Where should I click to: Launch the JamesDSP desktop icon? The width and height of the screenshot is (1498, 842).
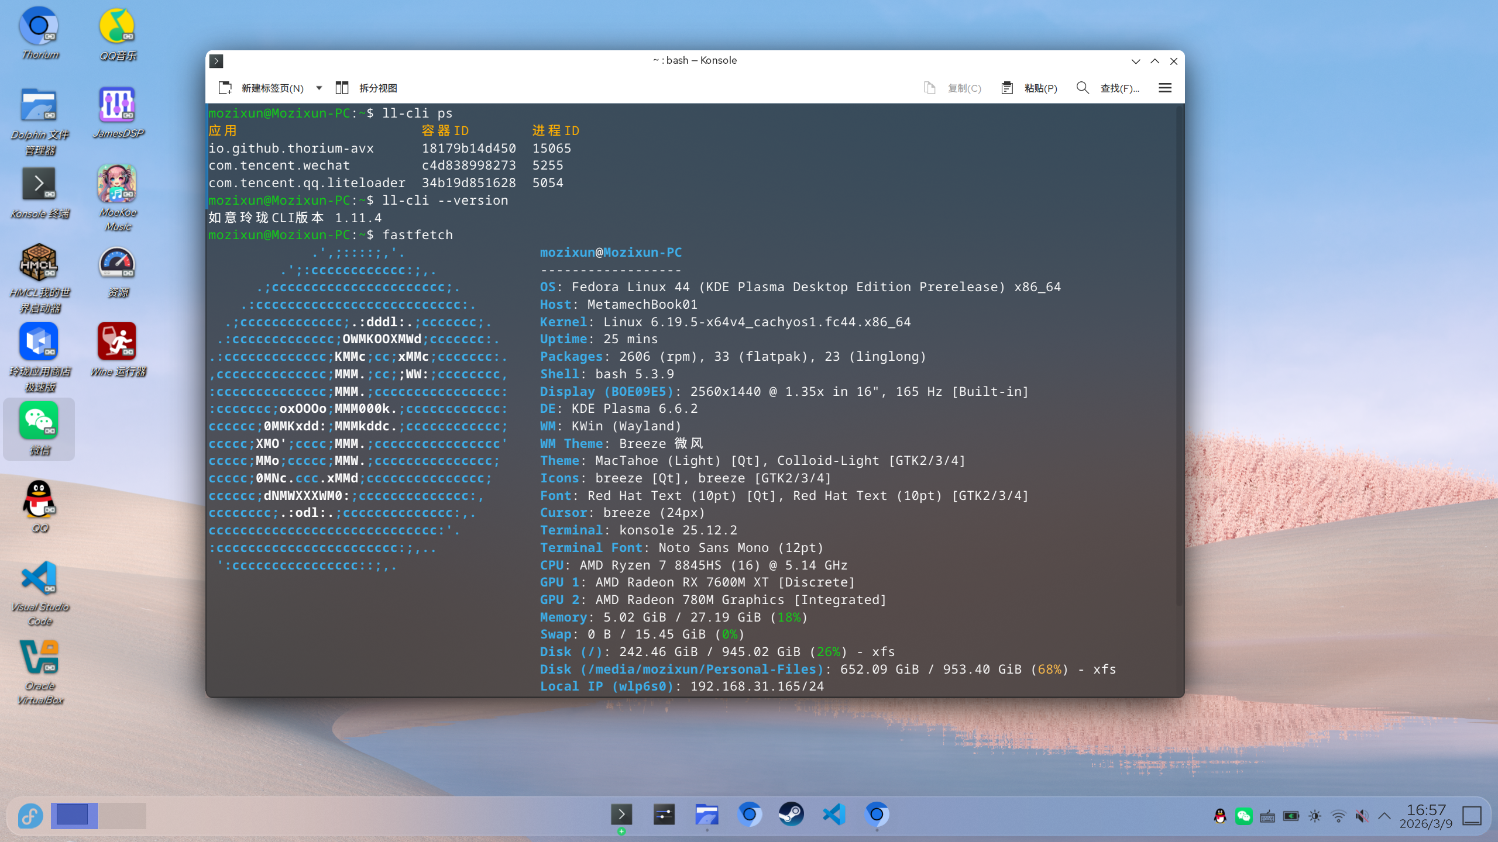point(117,105)
